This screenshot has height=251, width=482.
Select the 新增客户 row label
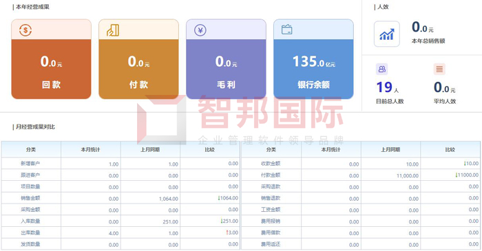pyautogui.click(x=30, y=164)
